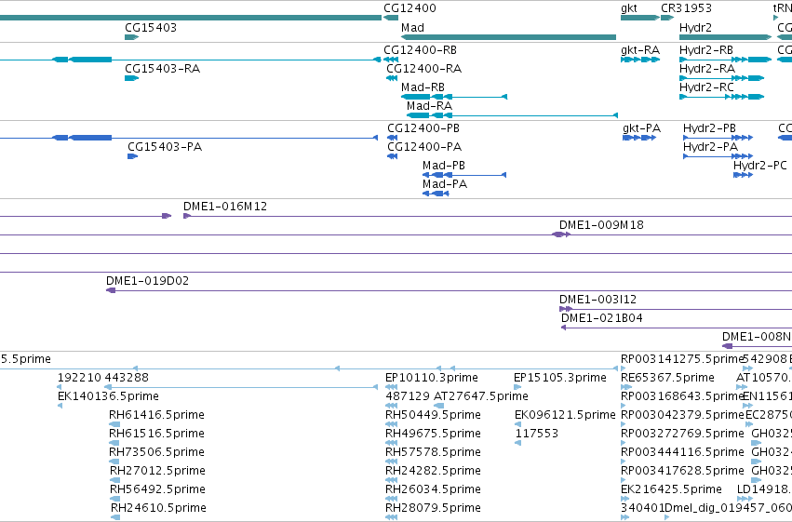Screen dimensions: 792x522
Task: Click EST EK216425.5prime label
Action: (671, 489)
